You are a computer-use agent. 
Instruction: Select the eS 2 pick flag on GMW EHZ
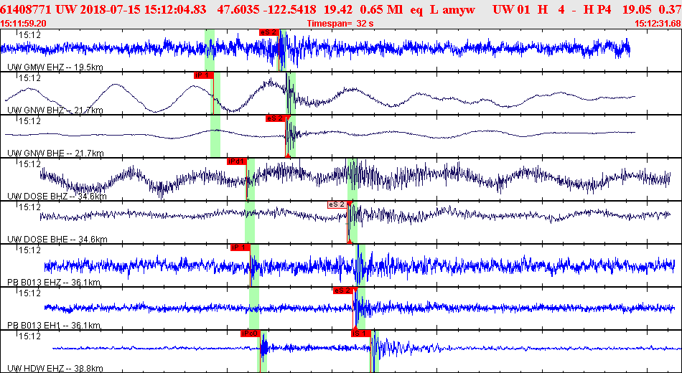point(268,32)
